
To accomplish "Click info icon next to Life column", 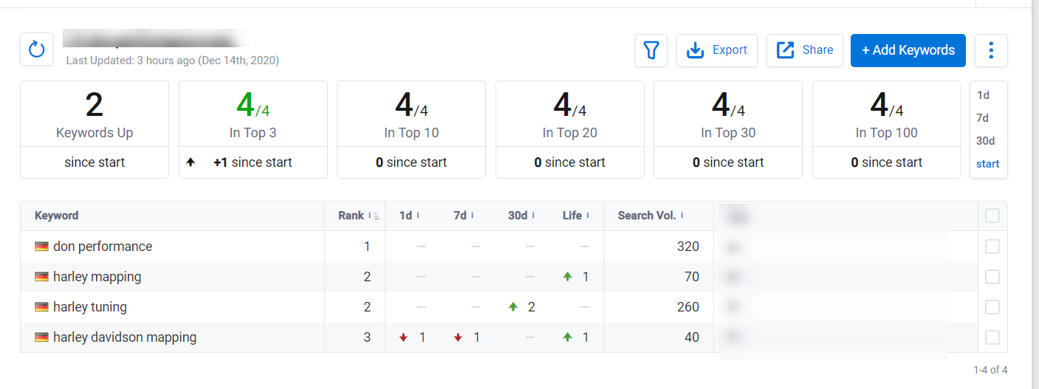I will point(588,216).
